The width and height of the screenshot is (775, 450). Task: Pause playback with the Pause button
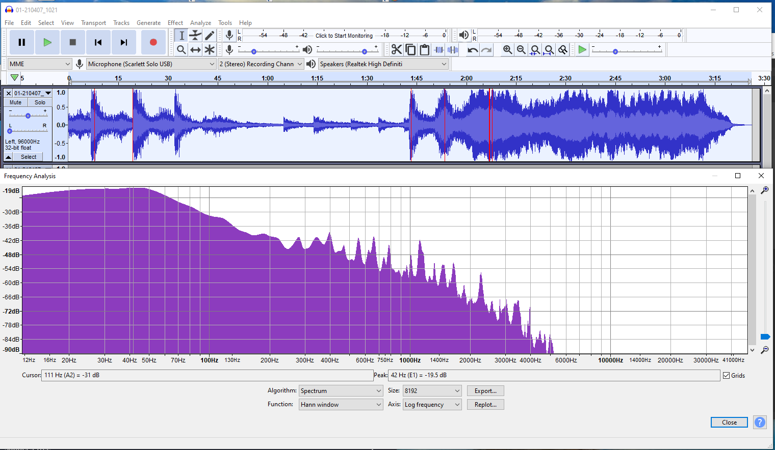pos(21,42)
